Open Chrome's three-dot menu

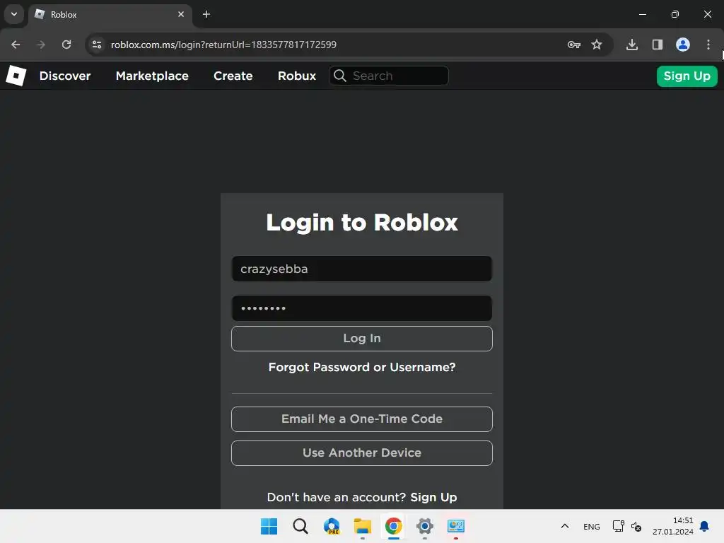[x=708, y=45]
